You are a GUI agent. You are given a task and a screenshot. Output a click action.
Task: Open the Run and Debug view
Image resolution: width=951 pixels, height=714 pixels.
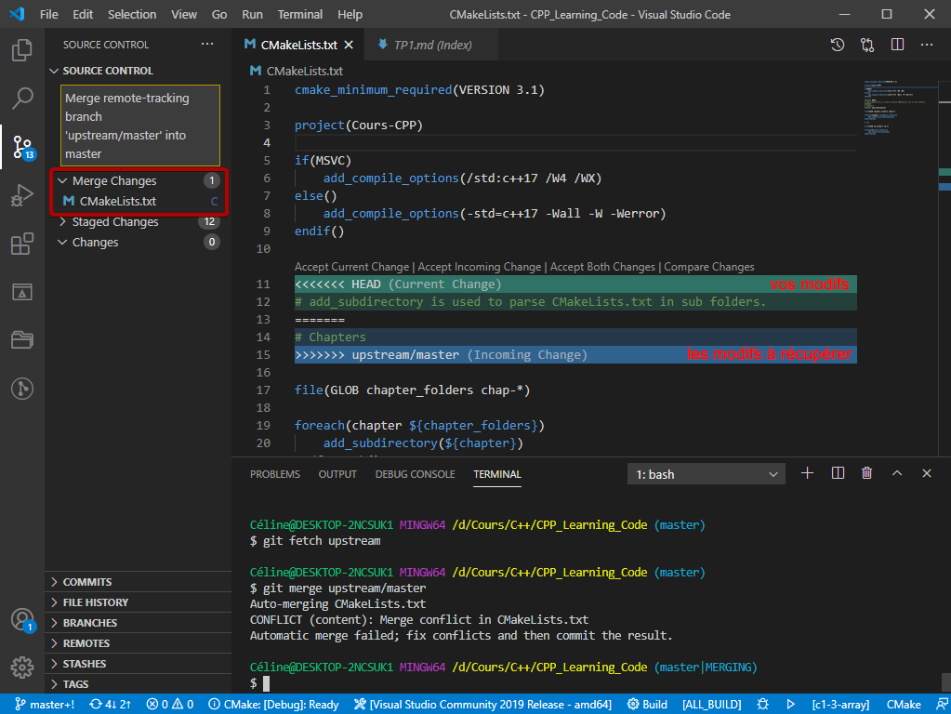pos(21,195)
